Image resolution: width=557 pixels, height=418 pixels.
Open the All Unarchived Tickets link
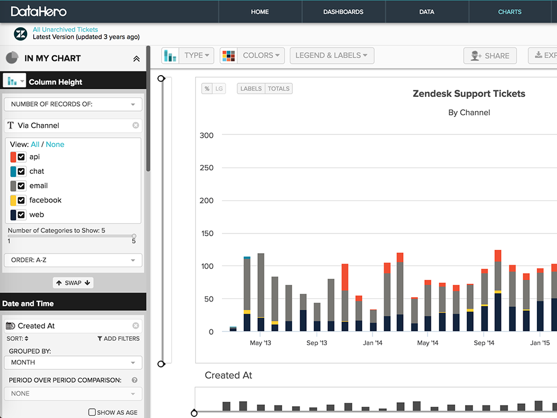[x=65, y=29]
